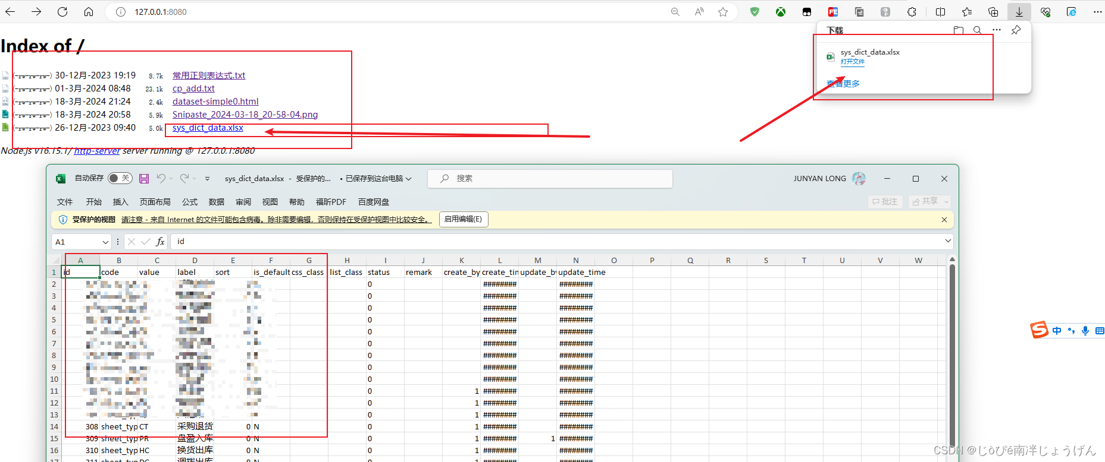
Task: Switch to the 福昕PDF ribbon tab
Action: [331, 202]
